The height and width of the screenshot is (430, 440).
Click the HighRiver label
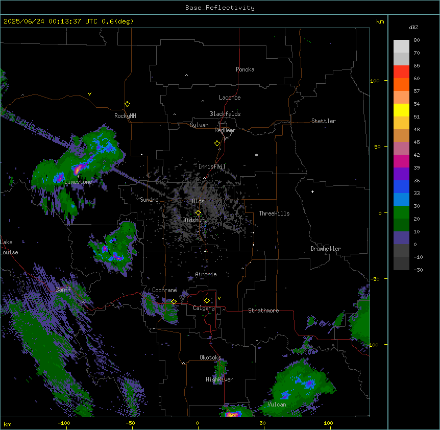coord(219,379)
